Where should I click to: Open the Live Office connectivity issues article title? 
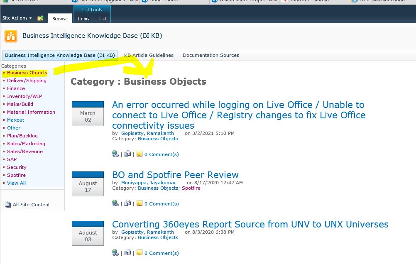coord(239,115)
